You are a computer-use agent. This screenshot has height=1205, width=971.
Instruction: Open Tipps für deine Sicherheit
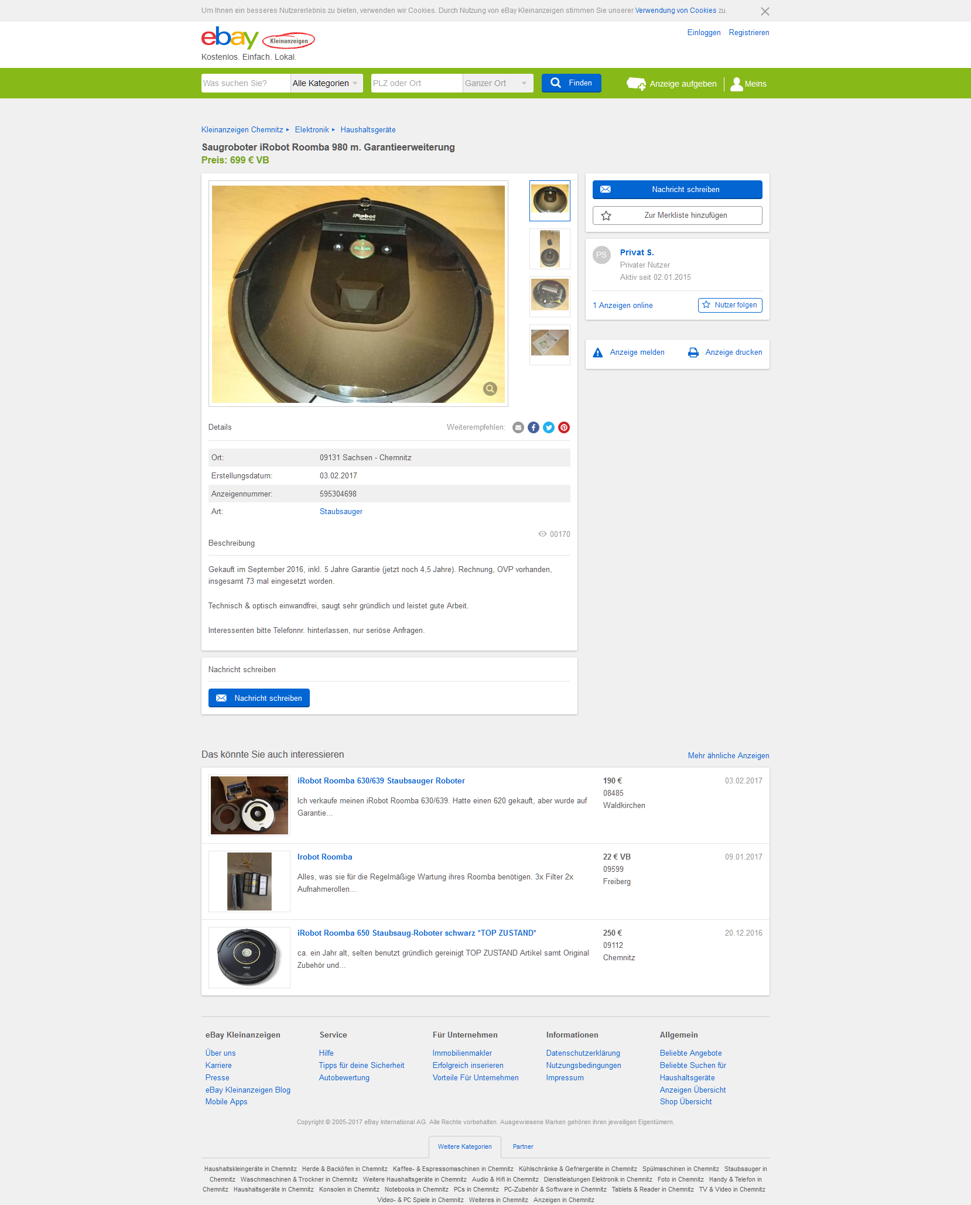click(361, 1066)
